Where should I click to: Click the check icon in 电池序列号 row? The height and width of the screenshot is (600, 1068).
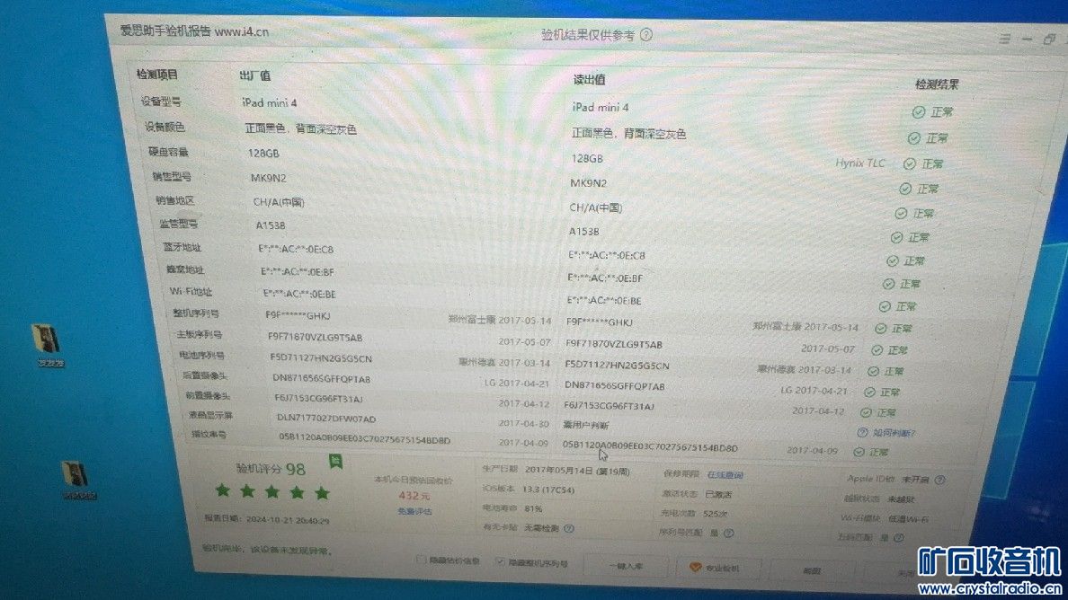tap(873, 372)
